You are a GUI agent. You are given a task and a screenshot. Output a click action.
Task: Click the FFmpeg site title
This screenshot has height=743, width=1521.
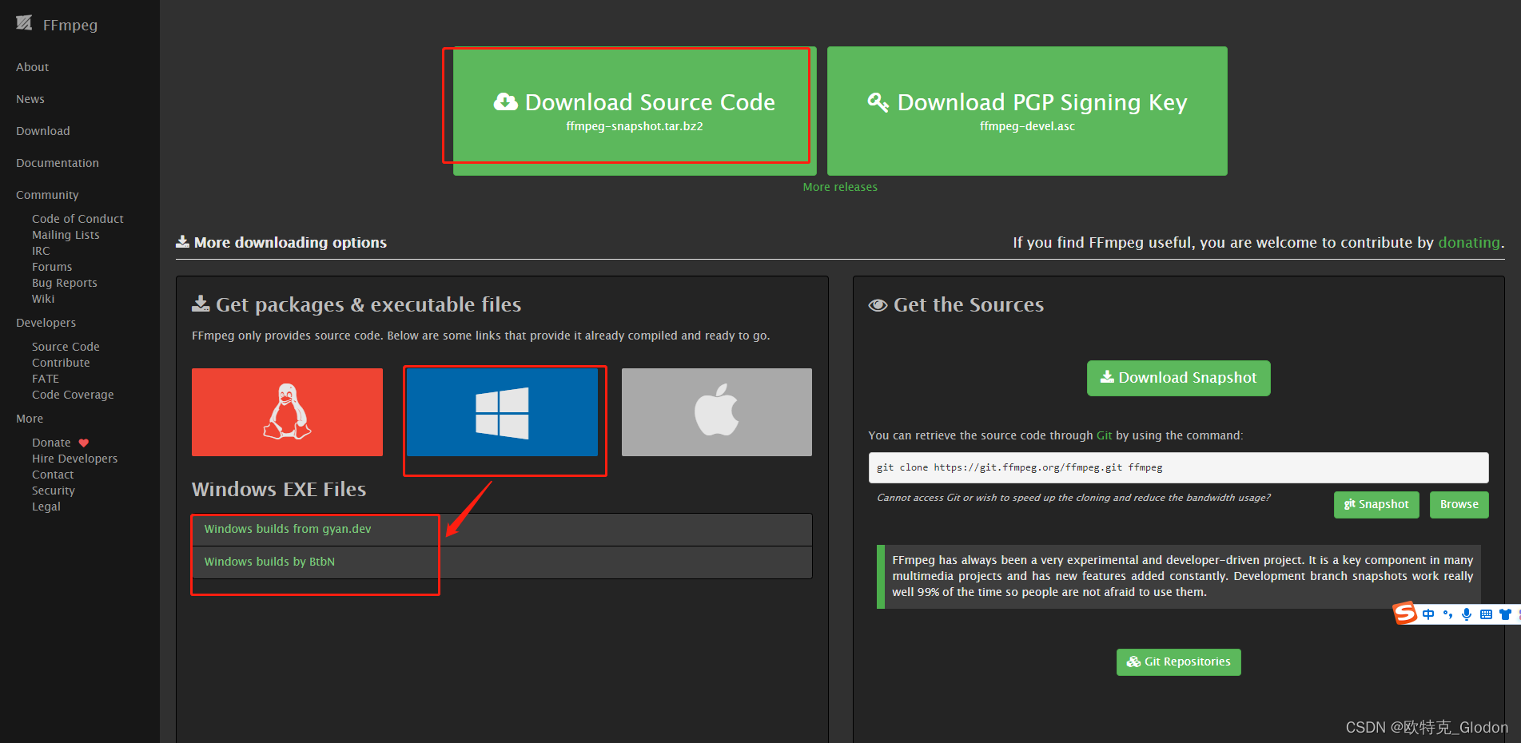click(x=70, y=25)
